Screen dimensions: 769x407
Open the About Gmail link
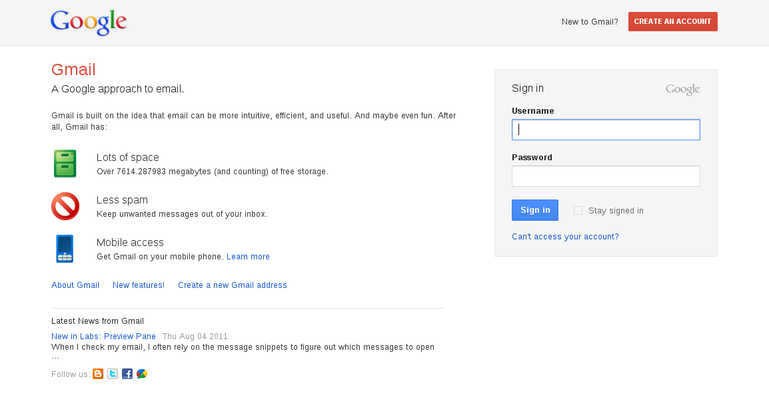coord(75,285)
